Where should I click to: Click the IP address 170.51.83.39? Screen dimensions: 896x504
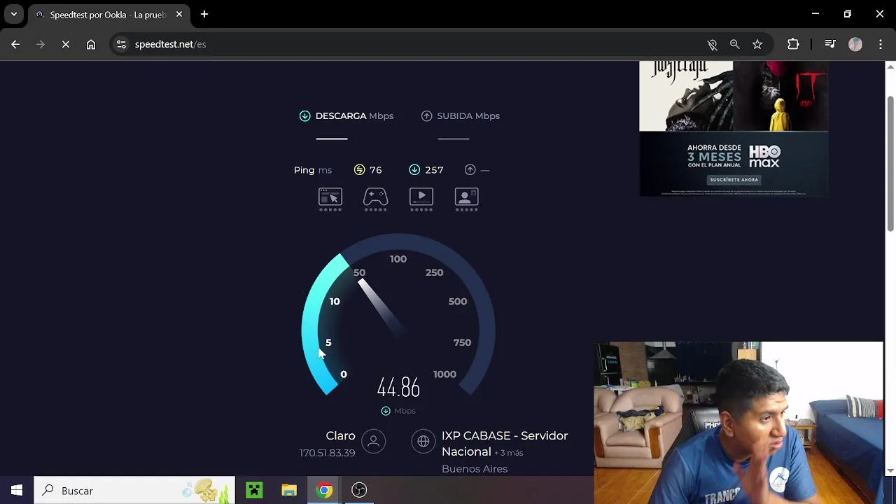point(327,453)
